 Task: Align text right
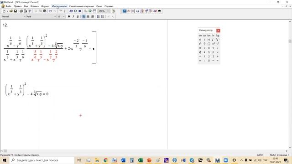coord(92,16)
